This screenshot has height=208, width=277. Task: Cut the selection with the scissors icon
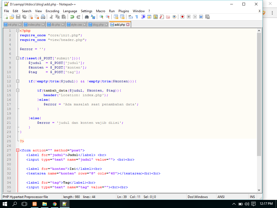click(51, 17)
